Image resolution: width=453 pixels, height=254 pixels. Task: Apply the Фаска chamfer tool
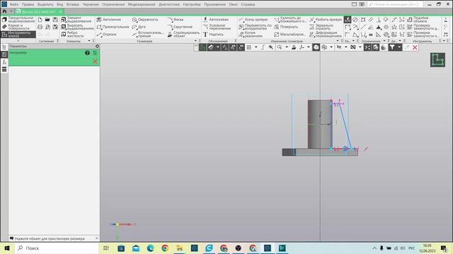click(x=175, y=20)
